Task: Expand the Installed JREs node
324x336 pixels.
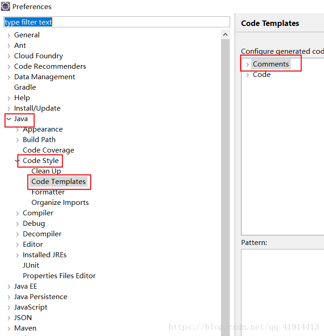Action: pyautogui.click(x=18, y=255)
